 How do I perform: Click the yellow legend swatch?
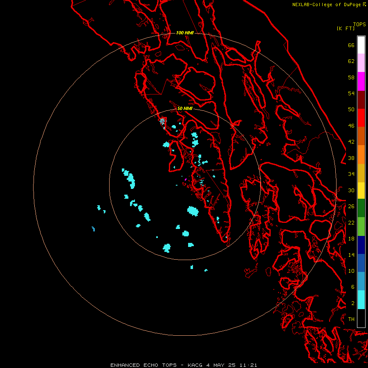pyautogui.click(x=361, y=191)
